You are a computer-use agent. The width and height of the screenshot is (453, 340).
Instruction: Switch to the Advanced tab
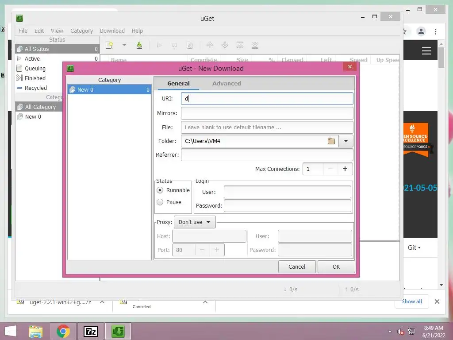226,84
